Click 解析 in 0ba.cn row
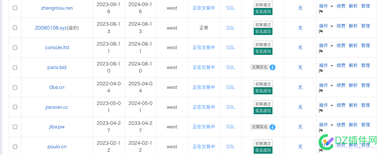Image resolution: width=383 pixels, height=155 pixels. 353,85
